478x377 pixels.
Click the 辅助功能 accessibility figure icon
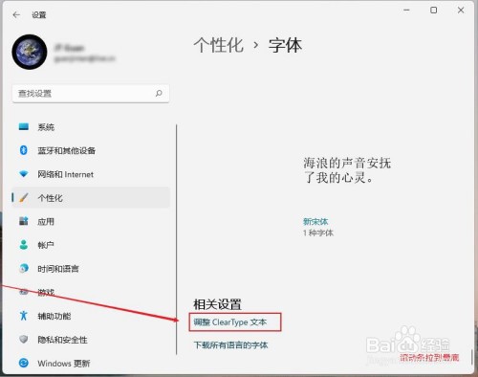(x=24, y=316)
